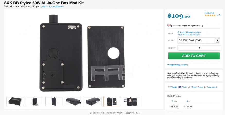Click the 닫기 link to close notice

click(x=138, y=113)
